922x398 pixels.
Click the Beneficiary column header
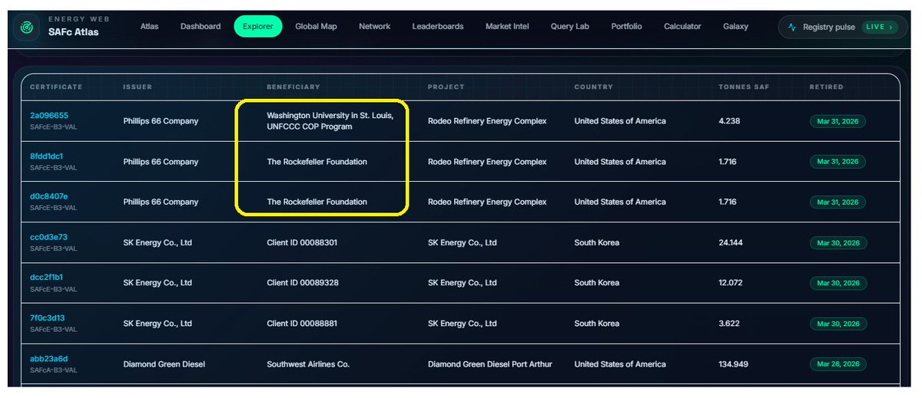[x=294, y=87]
